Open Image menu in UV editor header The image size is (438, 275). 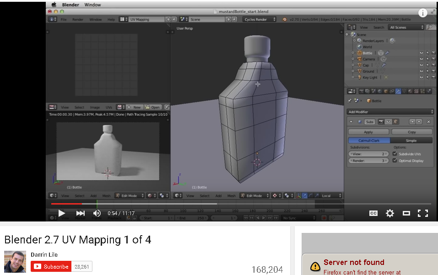click(x=95, y=107)
